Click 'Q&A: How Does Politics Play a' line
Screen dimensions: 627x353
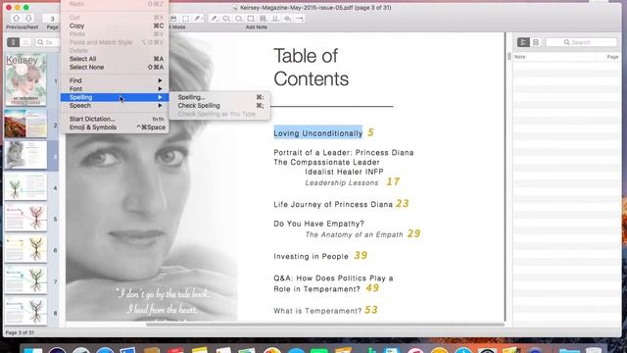333,278
